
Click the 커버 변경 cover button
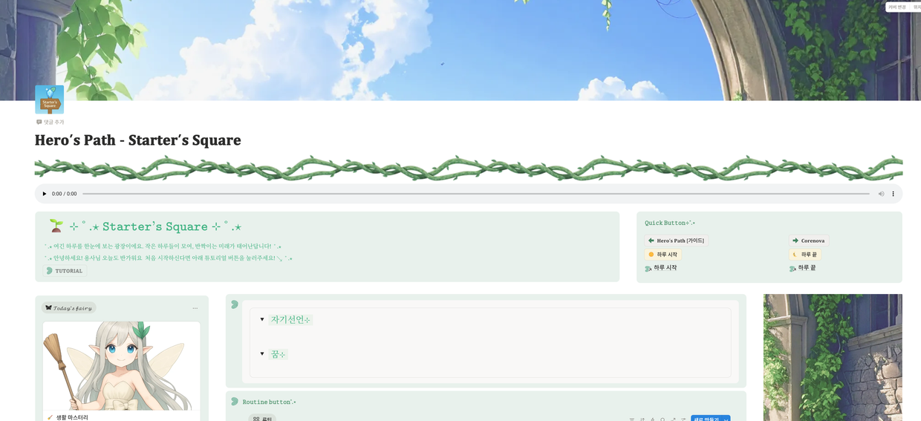pos(896,7)
